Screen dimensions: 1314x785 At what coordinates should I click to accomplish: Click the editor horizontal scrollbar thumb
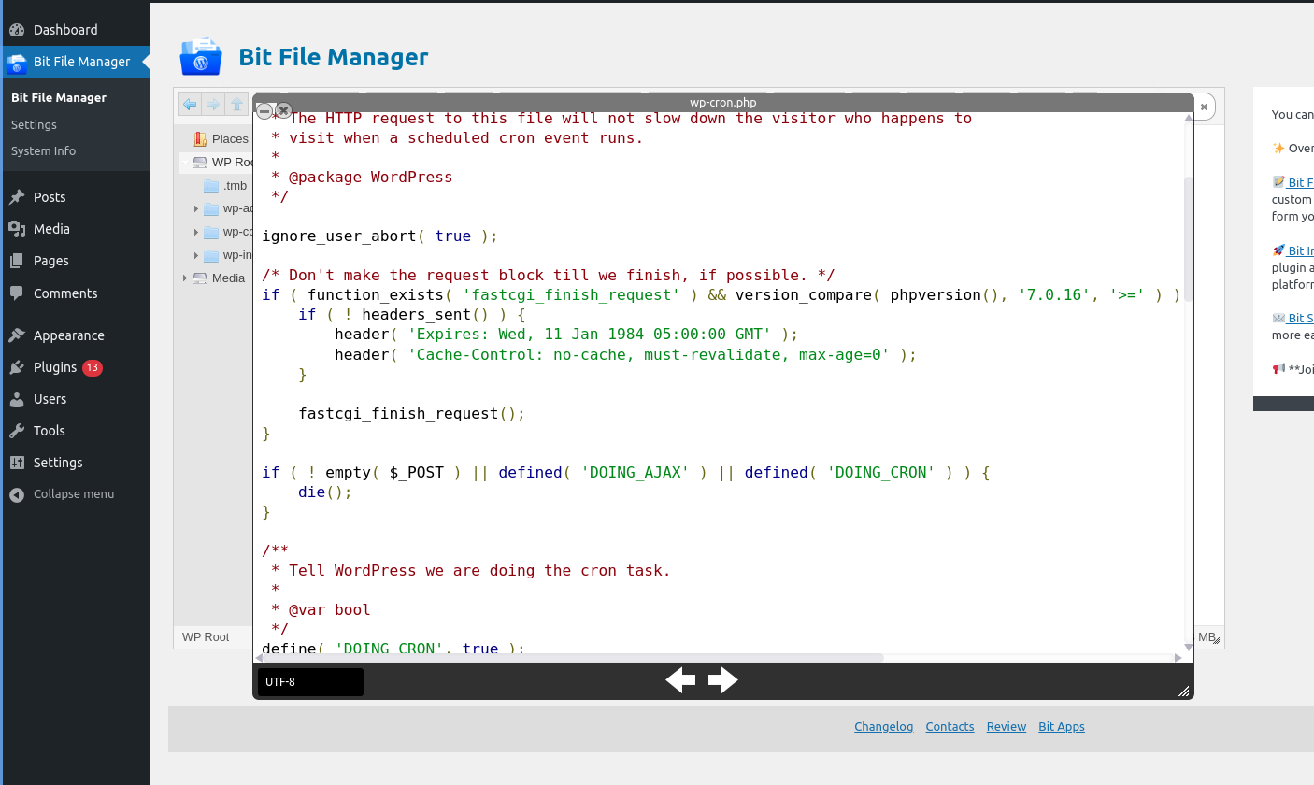click(574, 658)
